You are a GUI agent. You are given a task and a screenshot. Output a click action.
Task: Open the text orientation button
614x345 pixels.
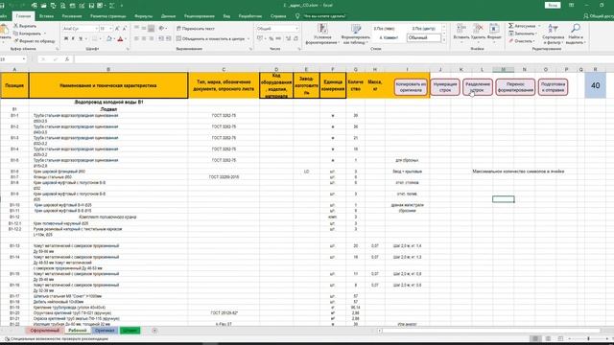(x=162, y=28)
